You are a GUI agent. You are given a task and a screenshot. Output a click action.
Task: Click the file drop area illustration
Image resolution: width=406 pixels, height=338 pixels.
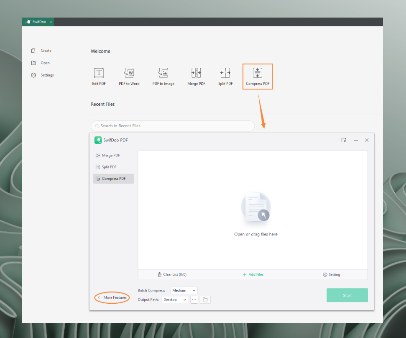point(256,207)
